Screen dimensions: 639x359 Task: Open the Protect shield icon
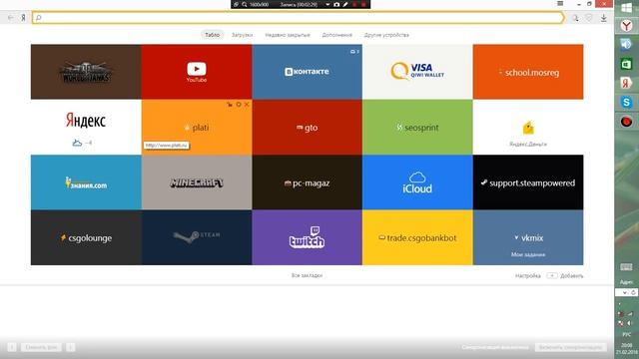589,18
